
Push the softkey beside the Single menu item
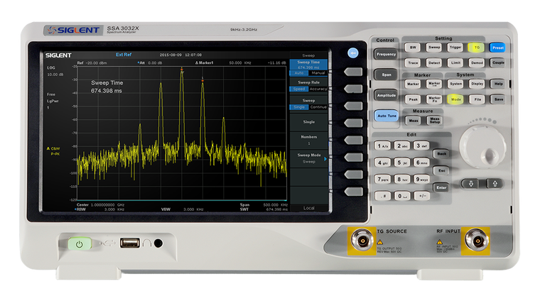coord(353,123)
